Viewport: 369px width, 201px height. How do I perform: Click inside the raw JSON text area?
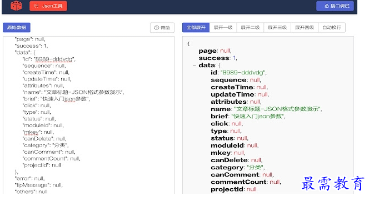[x=88, y=115]
